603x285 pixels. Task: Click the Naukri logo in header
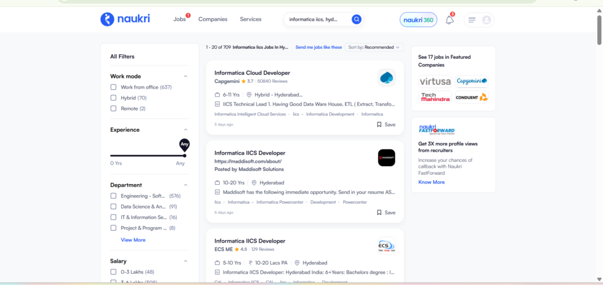125,19
